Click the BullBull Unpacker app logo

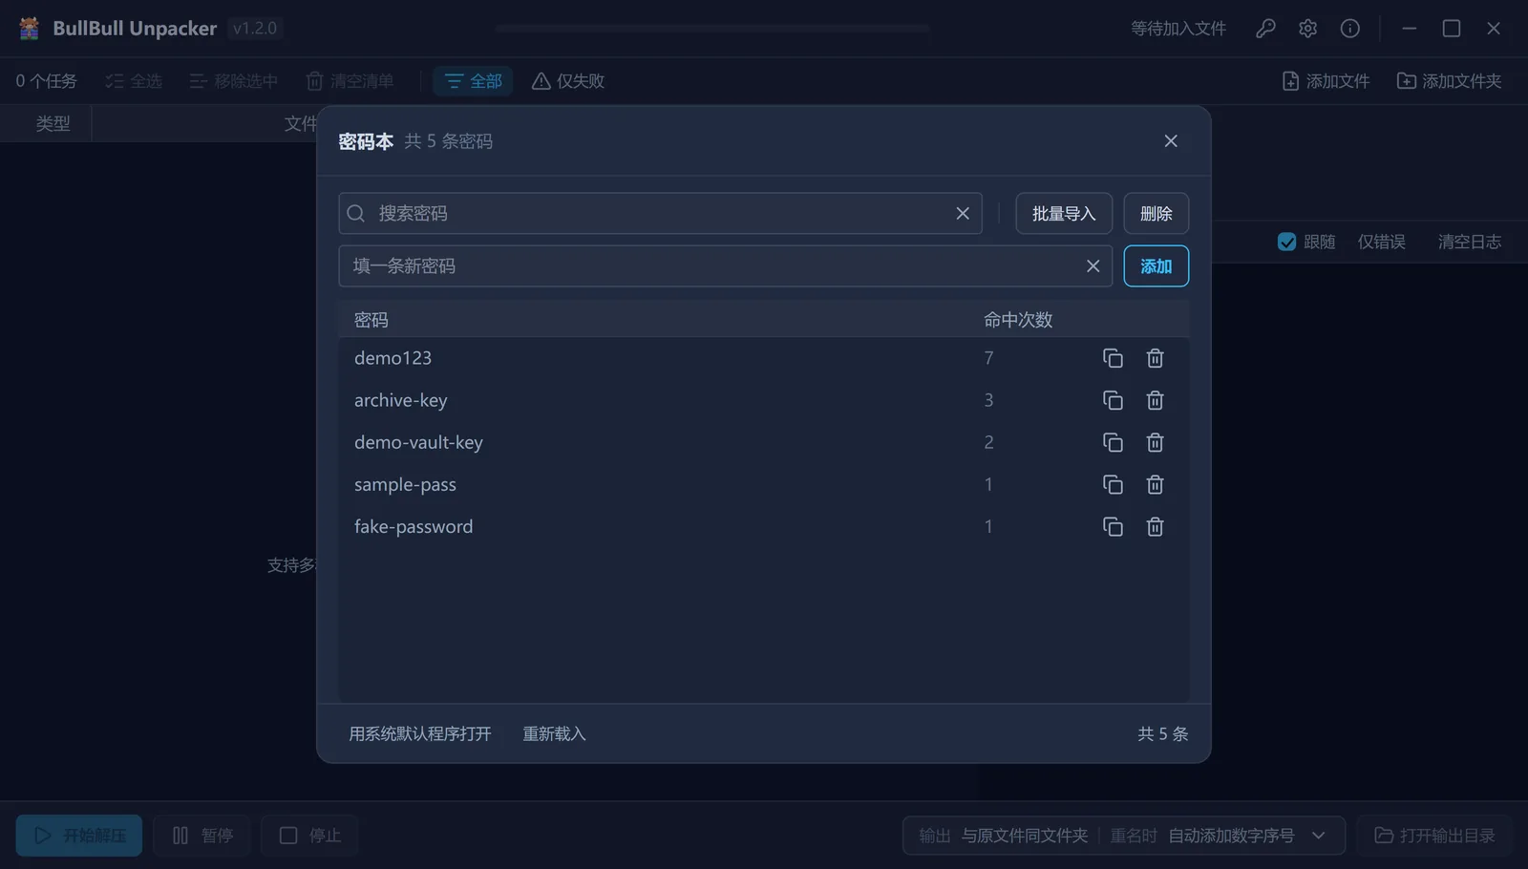[30, 29]
